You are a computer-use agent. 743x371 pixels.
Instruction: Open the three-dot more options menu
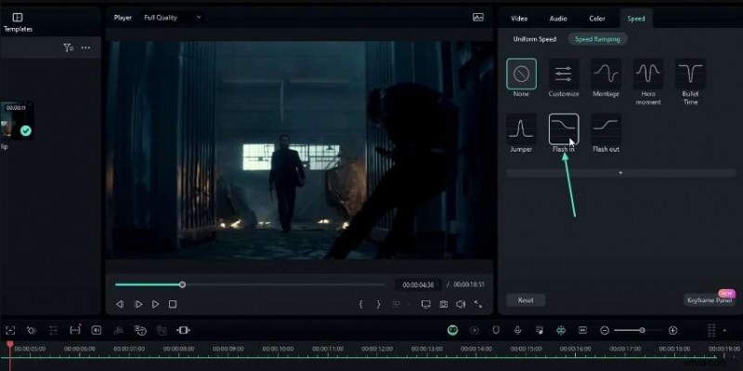[x=85, y=47]
